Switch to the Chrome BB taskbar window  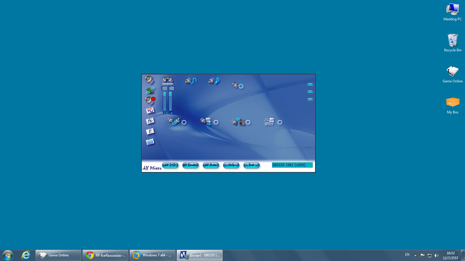[x=105, y=255]
